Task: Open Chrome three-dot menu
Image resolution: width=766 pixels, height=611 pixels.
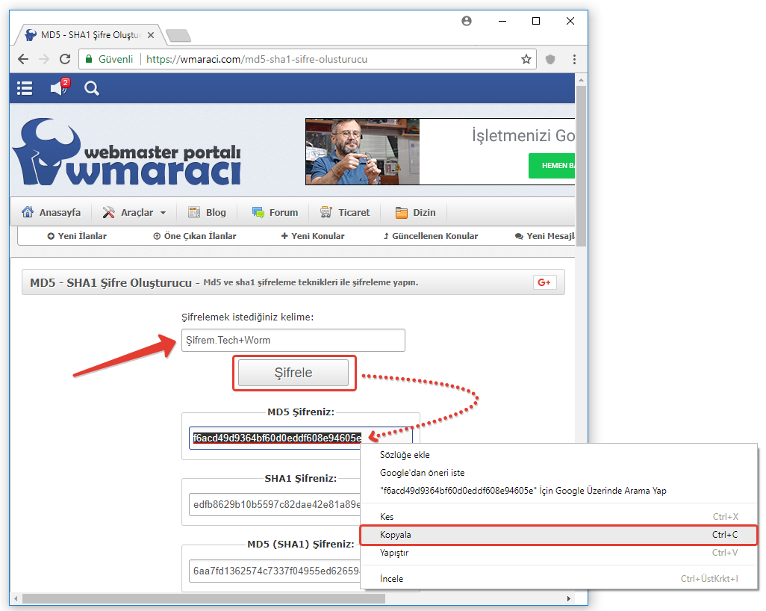Action: click(573, 59)
